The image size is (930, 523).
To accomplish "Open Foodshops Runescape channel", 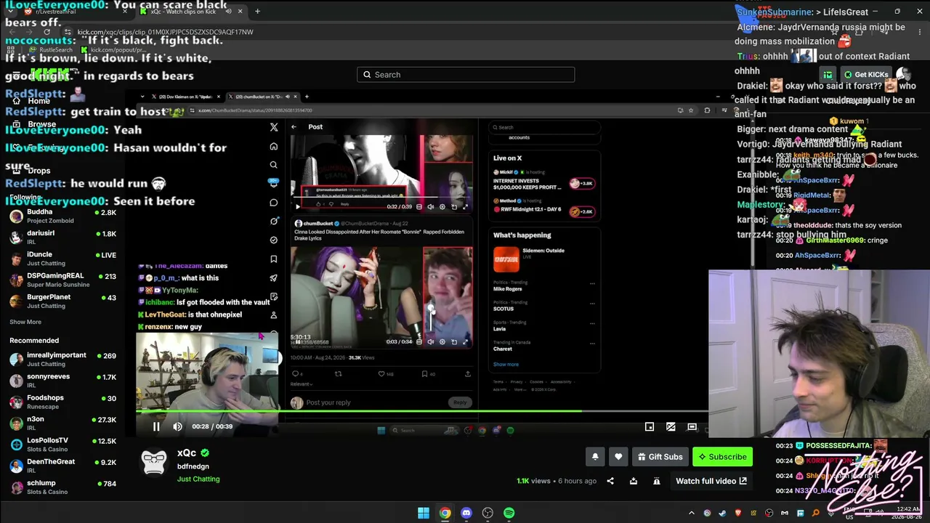I will tap(62, 402).
